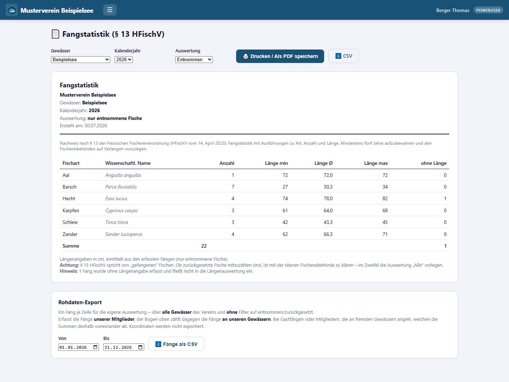Click the Musterverein Beispielsee header title
The width and height of the screenshot is (509, 382).
point(57,10)
